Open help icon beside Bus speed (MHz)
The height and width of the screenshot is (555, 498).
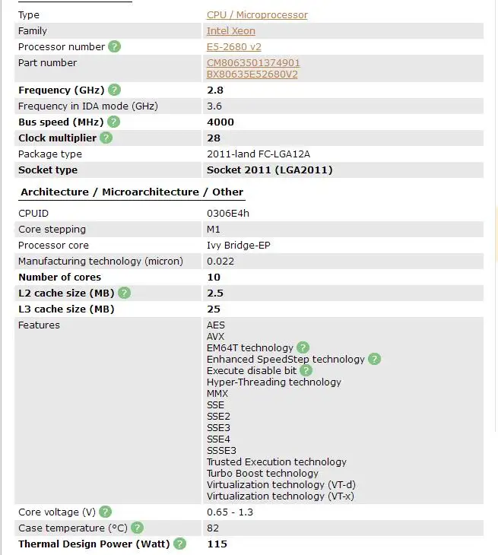(x=114, y=122)
